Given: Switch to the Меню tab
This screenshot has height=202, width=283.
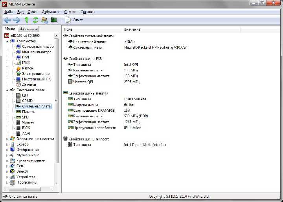Looking at the screenshot, I should point(10,29).
